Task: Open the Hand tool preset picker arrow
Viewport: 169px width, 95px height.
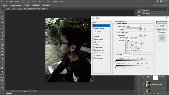Action: (x=6, y=5)
